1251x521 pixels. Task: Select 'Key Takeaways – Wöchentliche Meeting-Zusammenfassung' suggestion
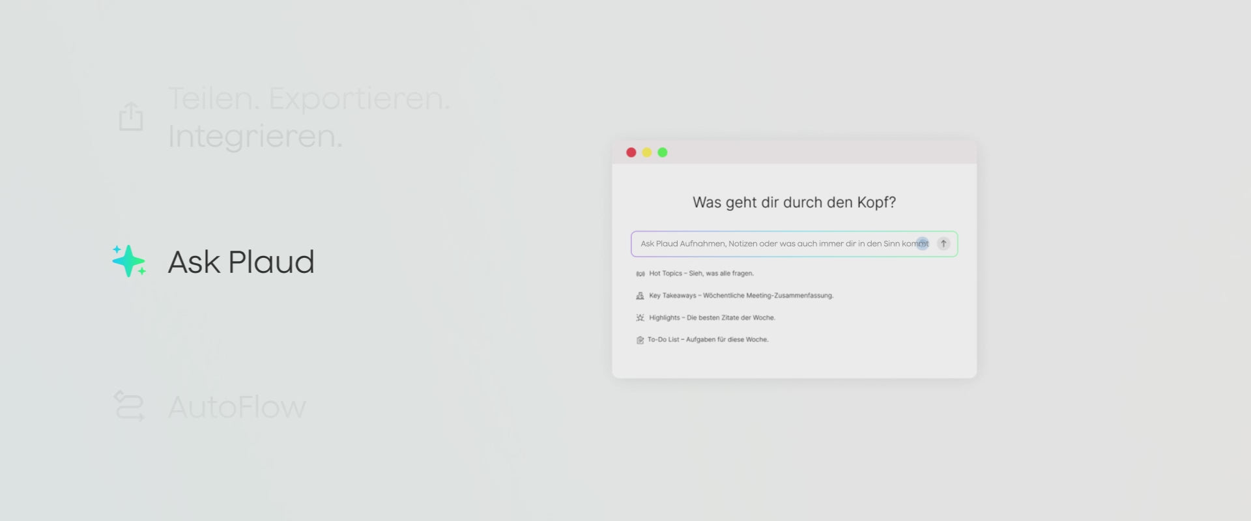coord(741,296)
